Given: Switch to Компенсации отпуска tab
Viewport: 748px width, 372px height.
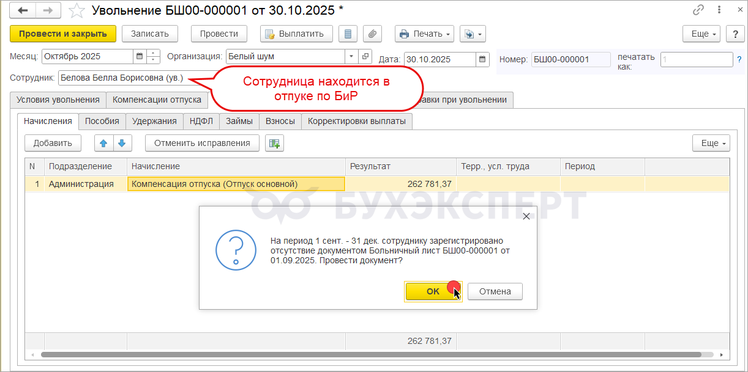Looking at the screenshot, I should 157,100.
